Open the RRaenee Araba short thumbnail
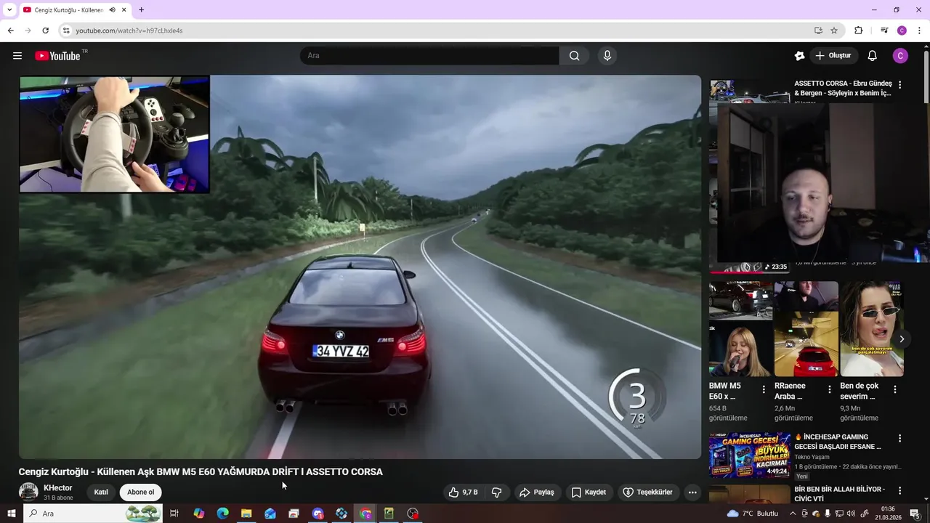 pos(806,329)
